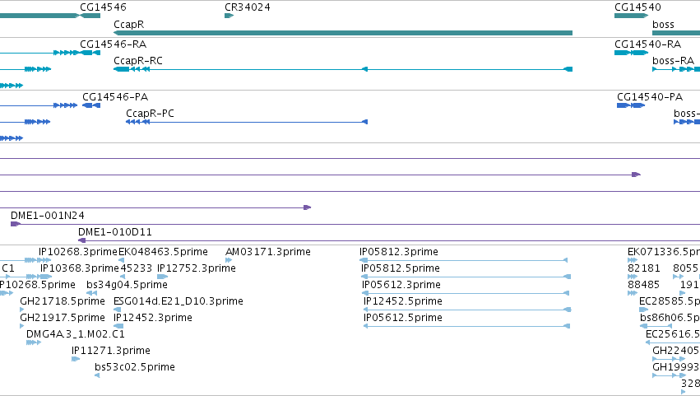The image size is (700, 396).
Task: Select the bs34g04.5prime EST label
Action: pyautogui.click(x=127, y=285)
